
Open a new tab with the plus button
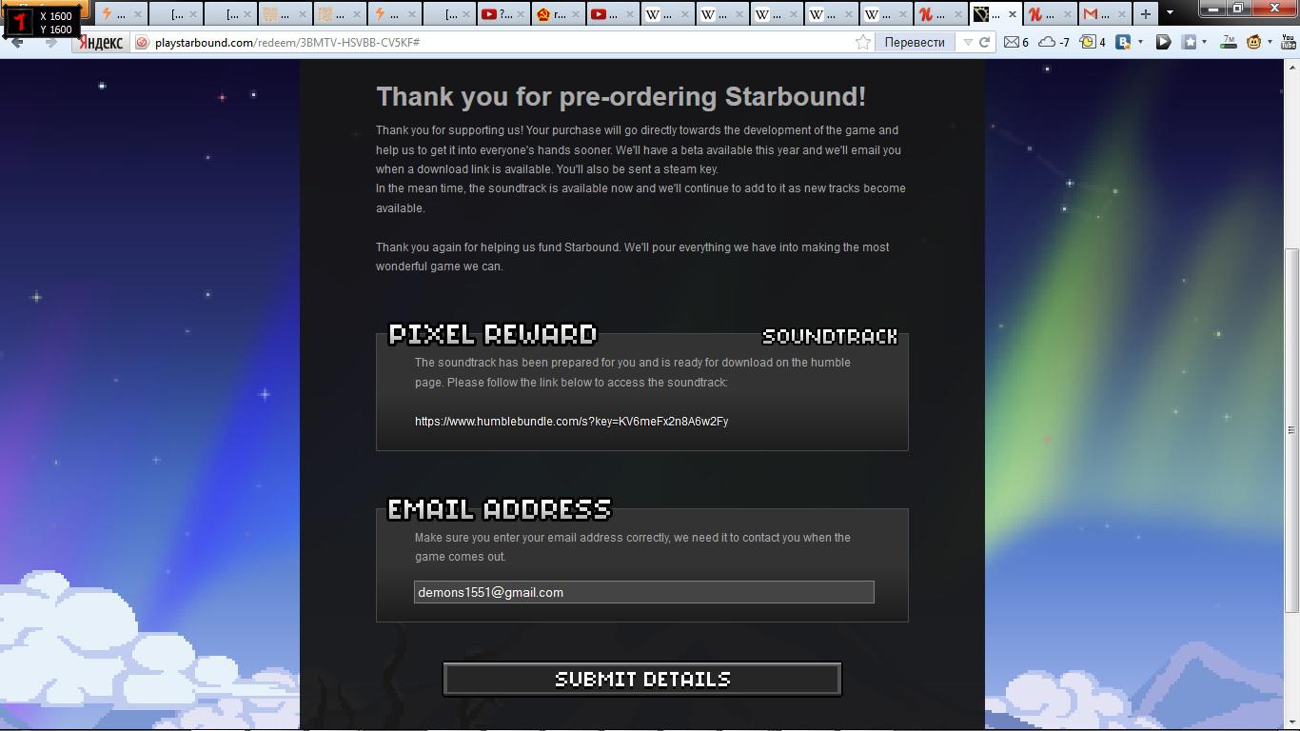pyautogui.click(x=1145, y=13)
